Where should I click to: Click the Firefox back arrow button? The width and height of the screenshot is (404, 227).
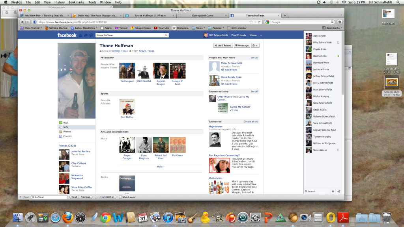[22, 22]
